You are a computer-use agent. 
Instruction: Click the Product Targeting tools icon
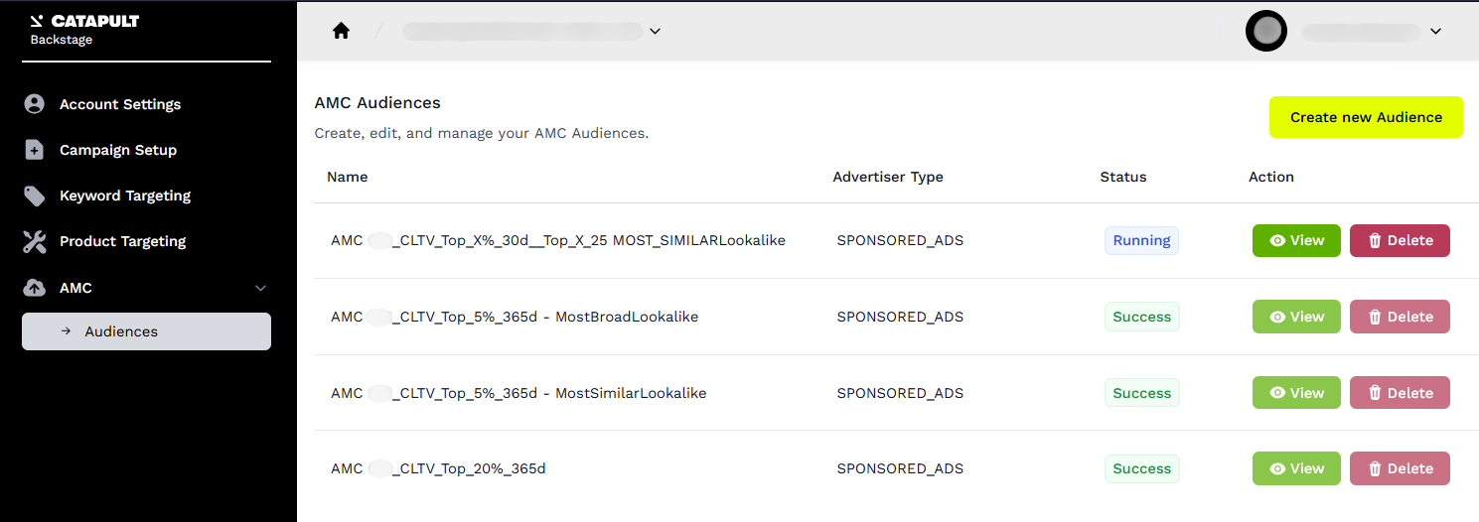tap(35, 241)
